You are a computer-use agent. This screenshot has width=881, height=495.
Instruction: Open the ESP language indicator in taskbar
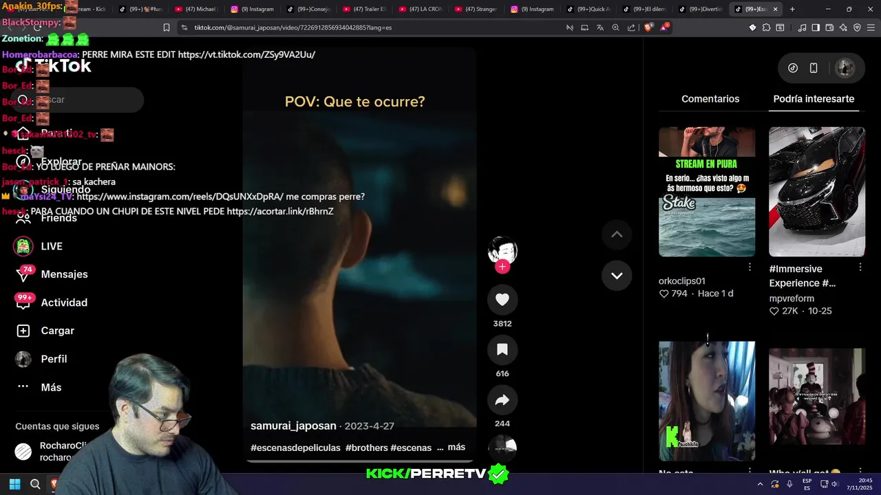(x=807, y=484)
